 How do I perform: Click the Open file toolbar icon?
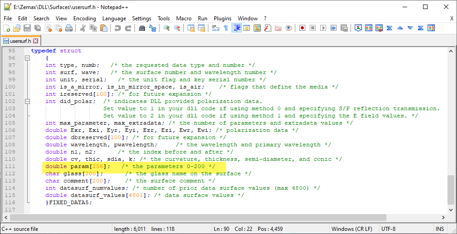click(17, 28)
